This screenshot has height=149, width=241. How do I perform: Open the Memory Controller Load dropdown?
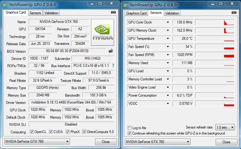point(168,79)
